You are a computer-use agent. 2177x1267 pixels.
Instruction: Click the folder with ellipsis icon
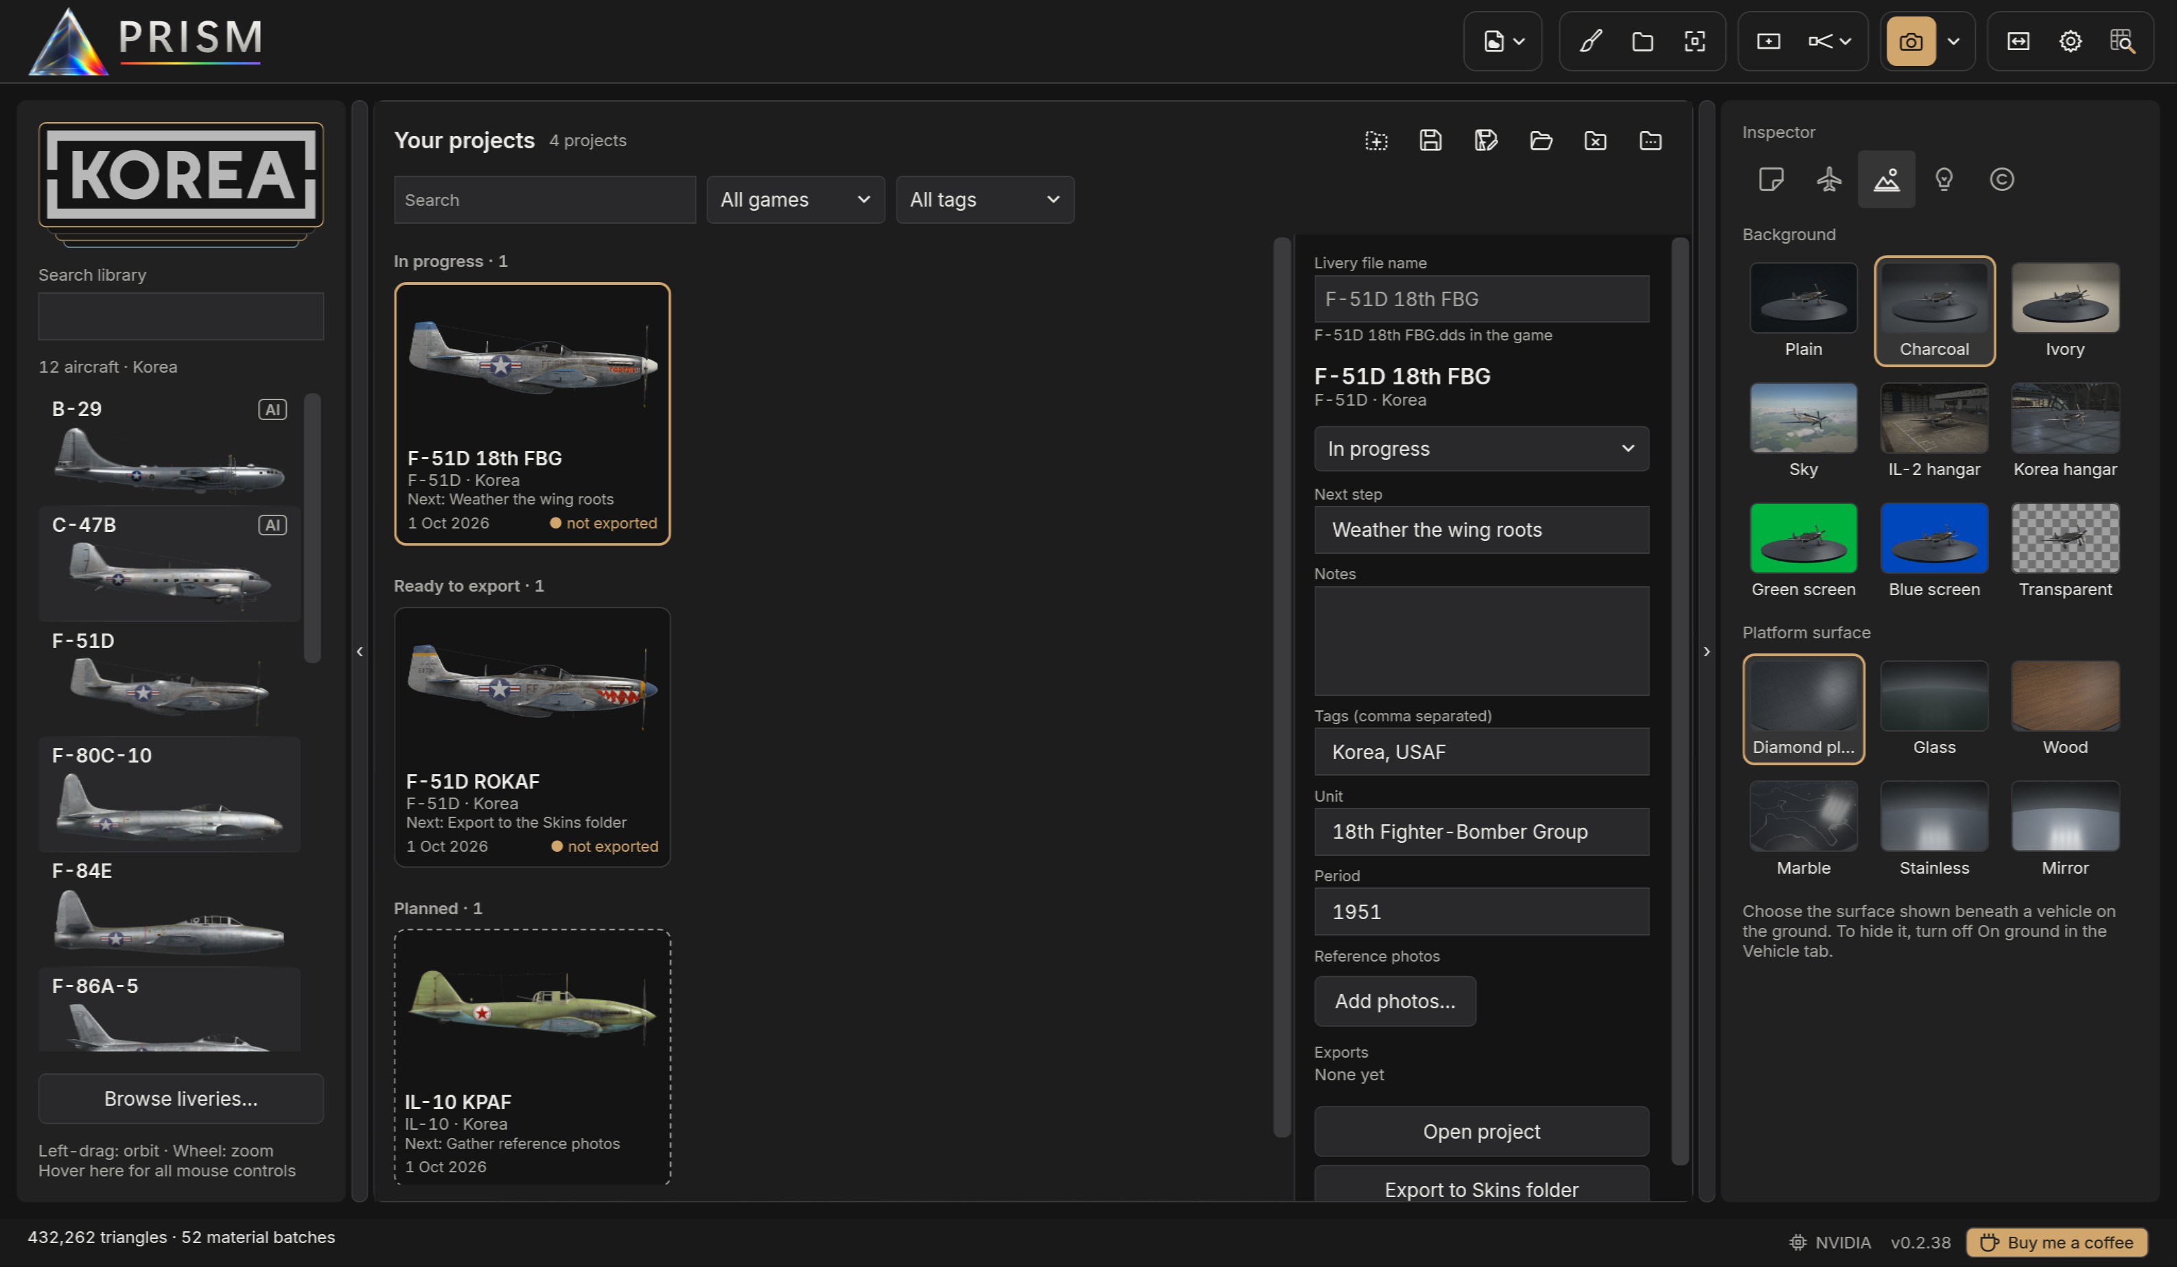click(1650, 141)
